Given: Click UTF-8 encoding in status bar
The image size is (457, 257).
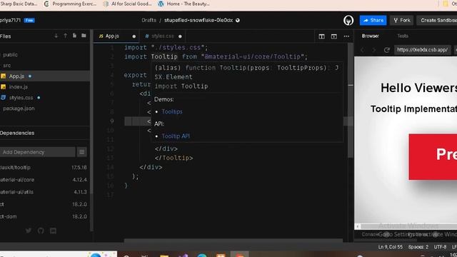Looking at the screenshot, I should point(440,247).
